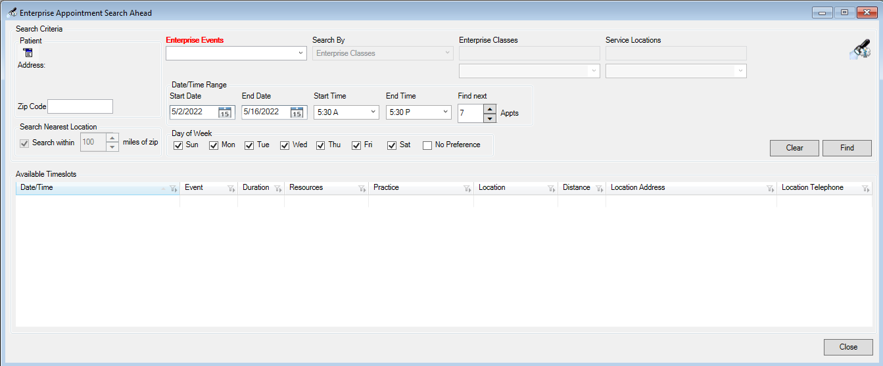
Task: Toggle the Search within checkbox
Action: point(24,143)
